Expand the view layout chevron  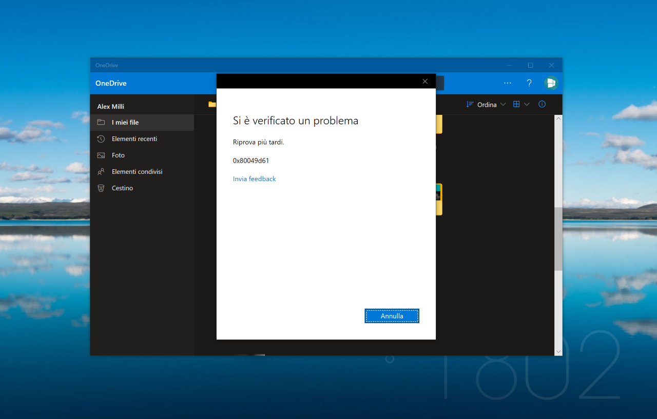click(527, 105)
